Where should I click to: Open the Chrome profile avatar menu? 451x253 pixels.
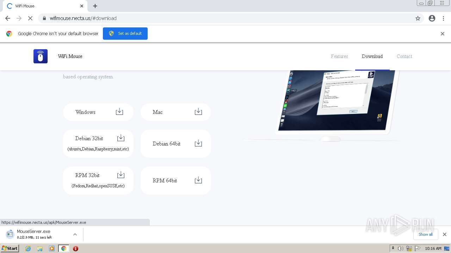[432, 18]
